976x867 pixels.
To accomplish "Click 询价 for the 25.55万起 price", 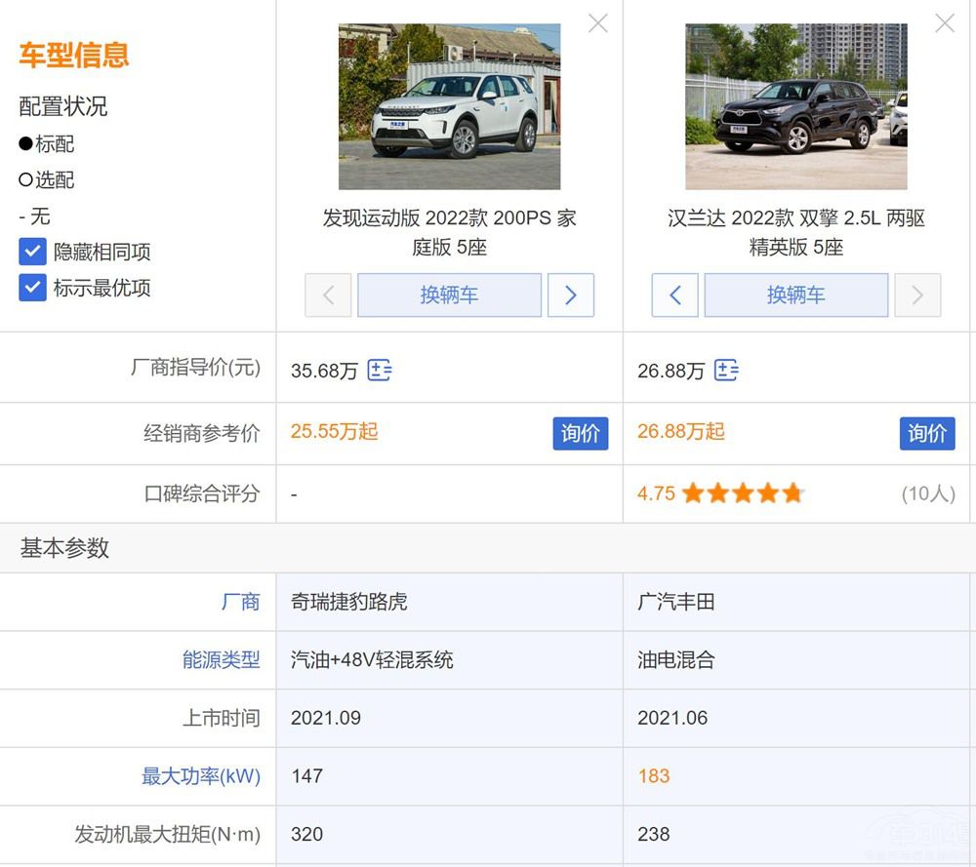I will [580, 433].
